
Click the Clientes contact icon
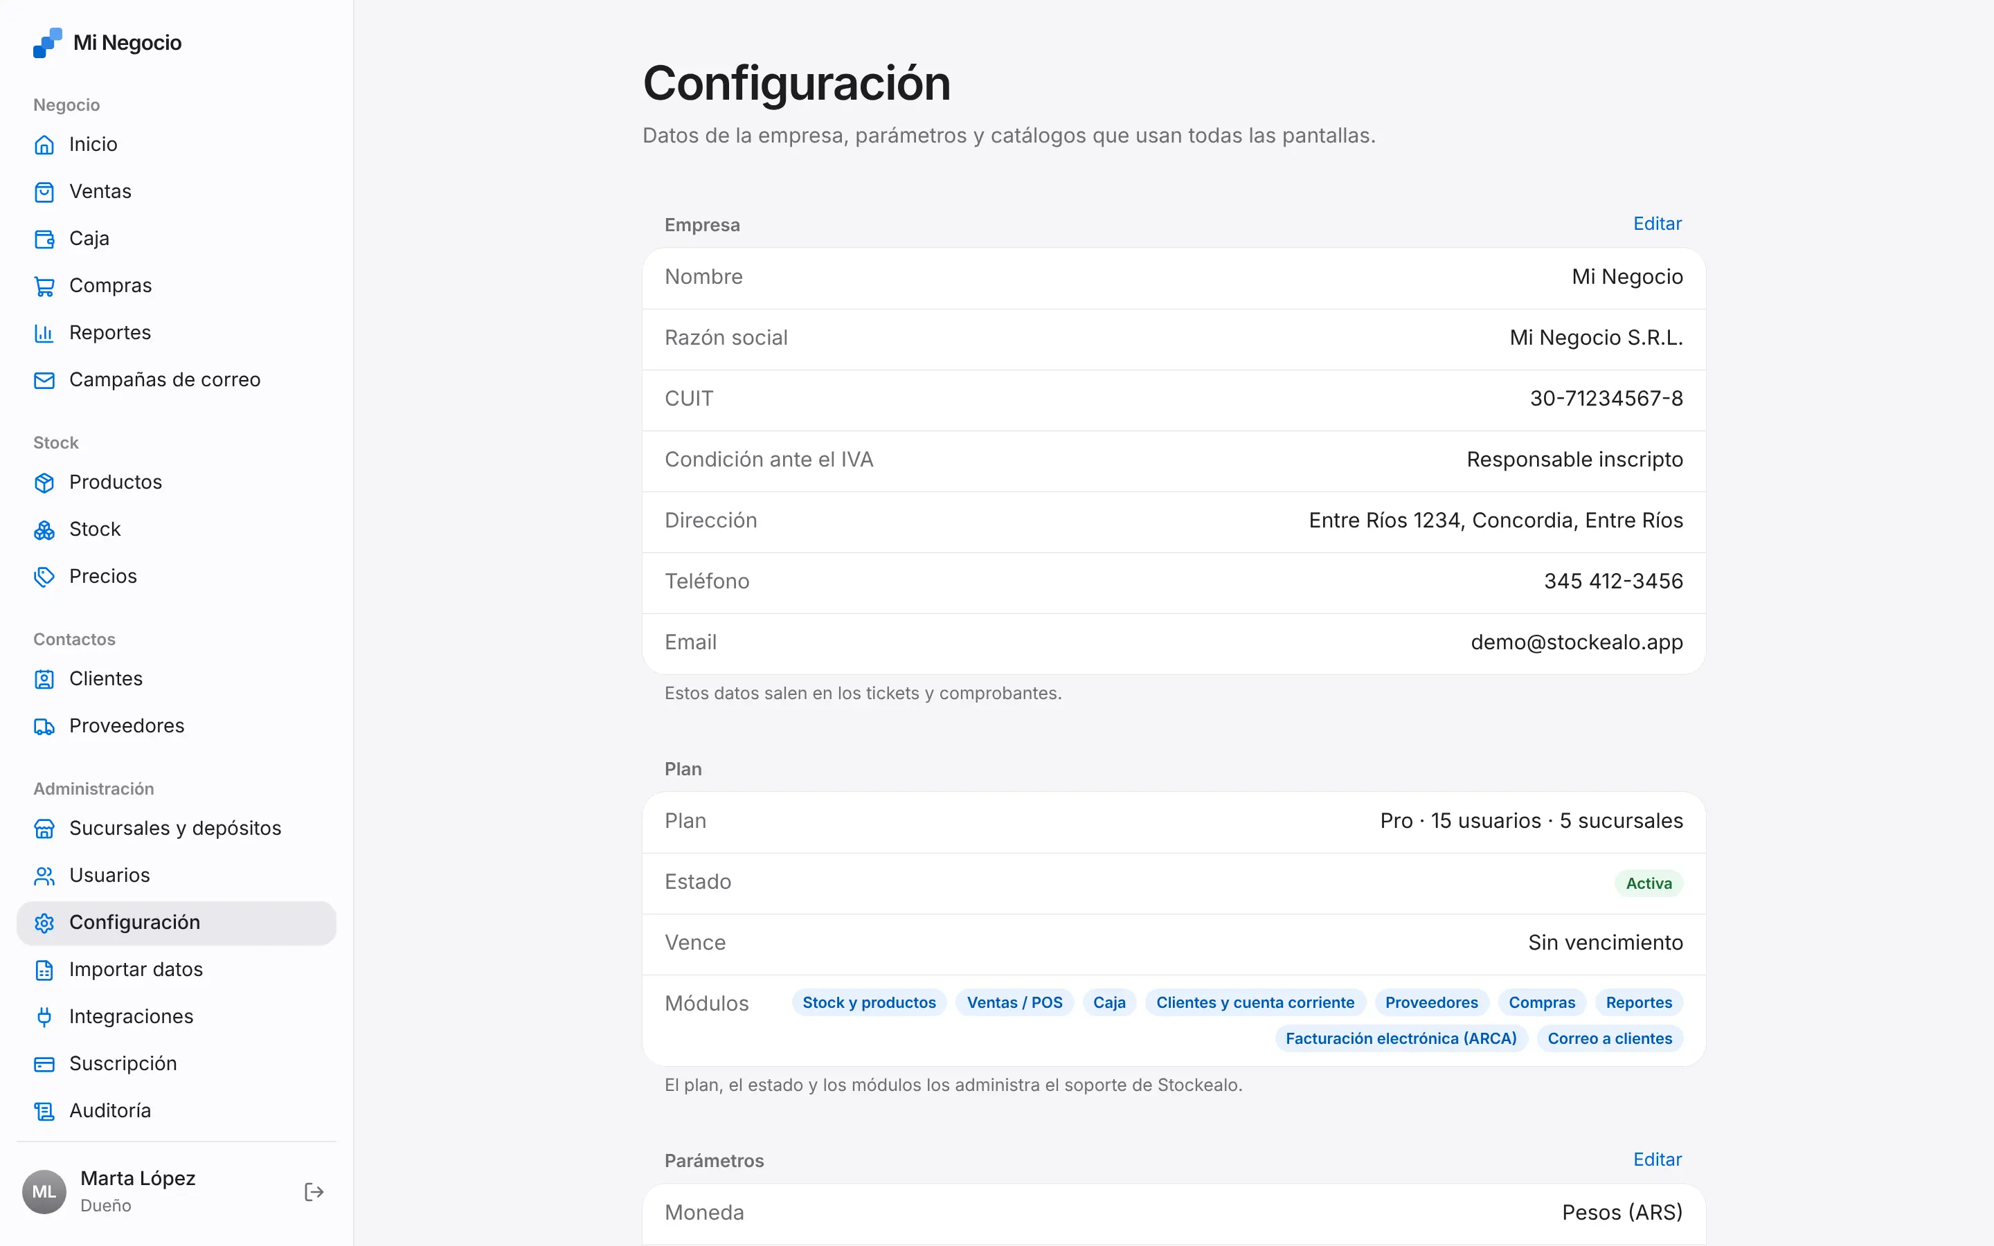pos(44,679)
